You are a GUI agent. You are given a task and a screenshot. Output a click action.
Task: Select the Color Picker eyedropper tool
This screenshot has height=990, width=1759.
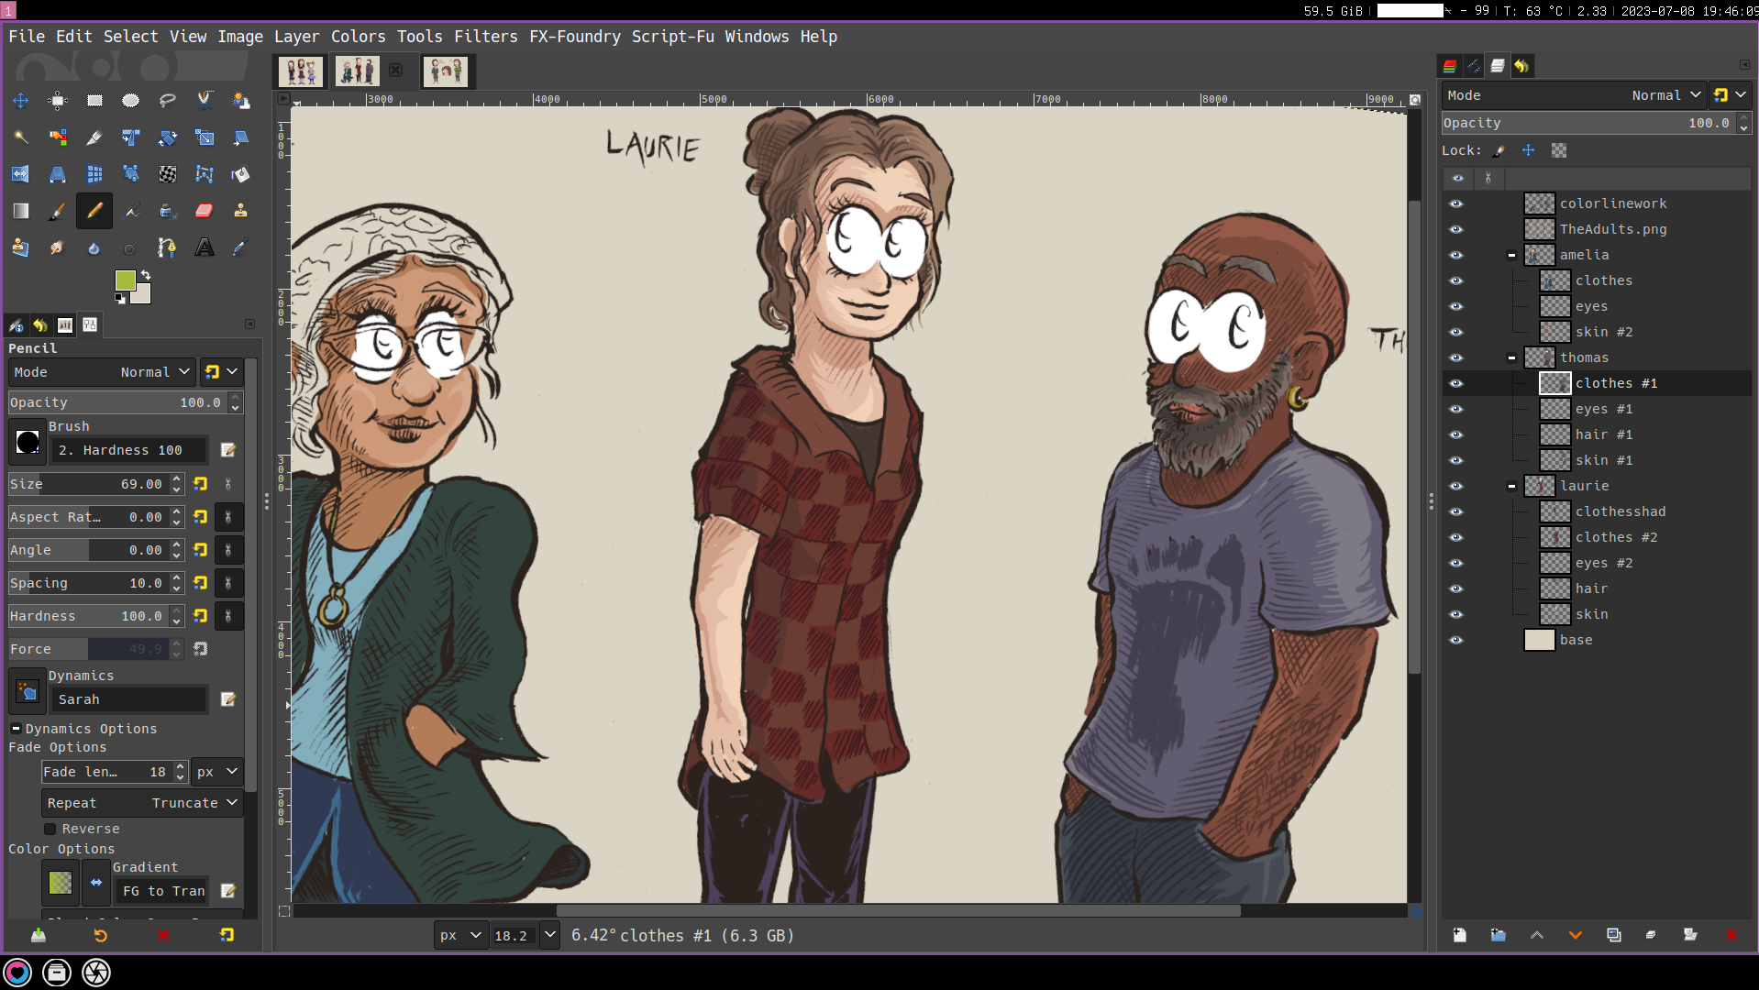(x=240, y=247)
